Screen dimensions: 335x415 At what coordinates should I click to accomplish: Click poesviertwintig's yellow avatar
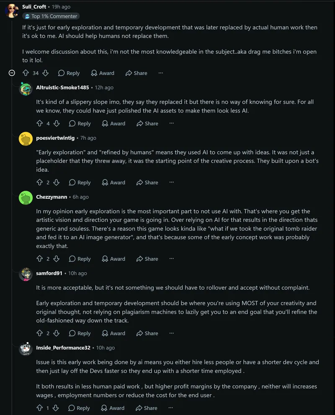pos(26,139)
